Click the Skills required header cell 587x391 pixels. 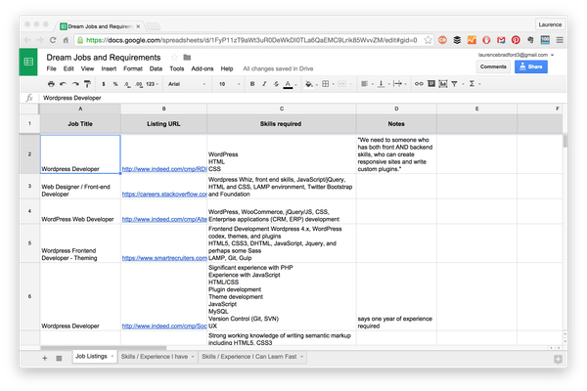pyautogui.click(x=281, y=124)
